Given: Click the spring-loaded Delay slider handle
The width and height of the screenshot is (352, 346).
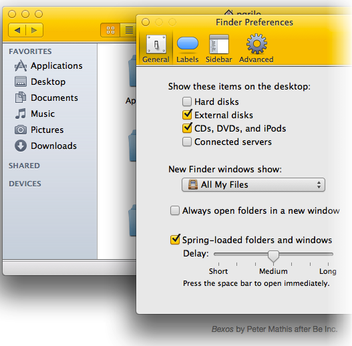Looking at the screenshot, I should [x=273, y=256].
